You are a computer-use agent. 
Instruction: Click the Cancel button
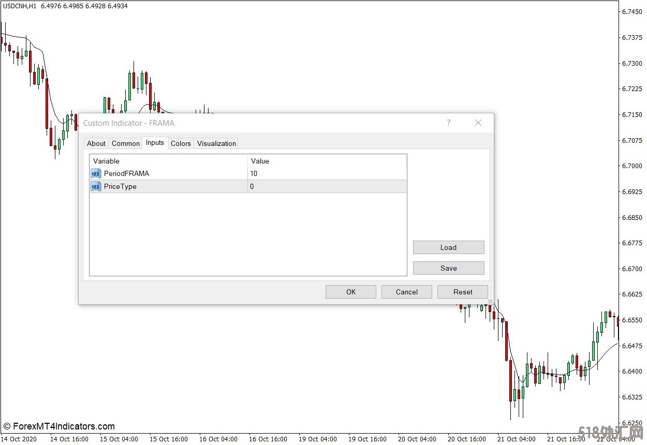coord(407,292)
